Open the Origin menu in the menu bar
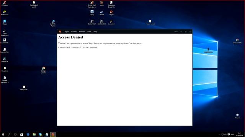Image resolution: width=245 pixels, height=137 pixels. (x=66, y=32)
